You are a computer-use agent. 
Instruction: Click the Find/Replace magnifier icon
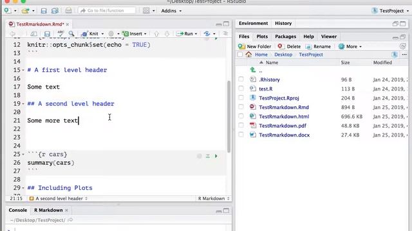(71, 34)
